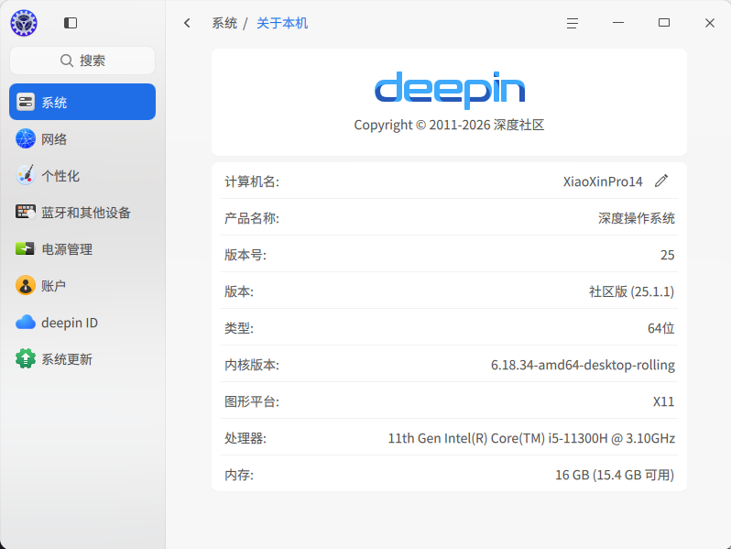This screenshot has height=549, width=731.
Task: Open the hamburger menu in title bar
Action: click(x=573, y=23)
